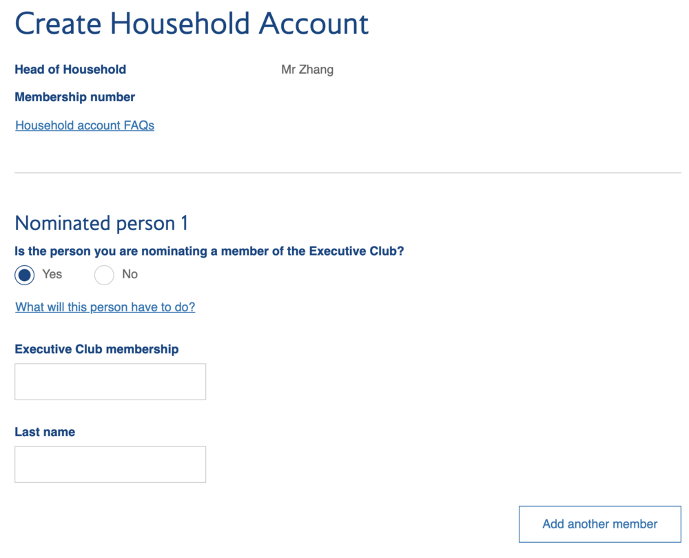
Task: Click the Executive Club nomination question text
Action: pos(209,251)
